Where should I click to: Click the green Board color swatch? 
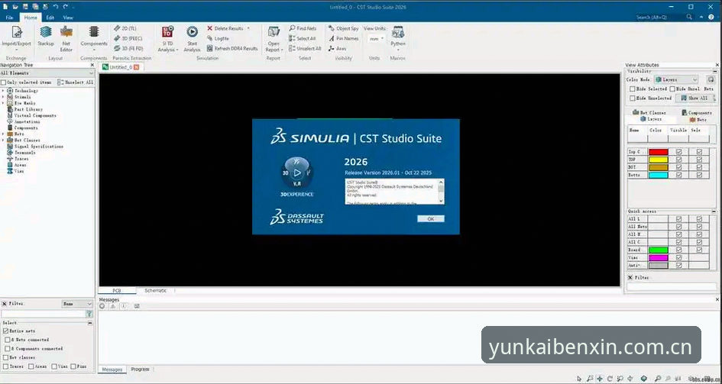(658, 250)
